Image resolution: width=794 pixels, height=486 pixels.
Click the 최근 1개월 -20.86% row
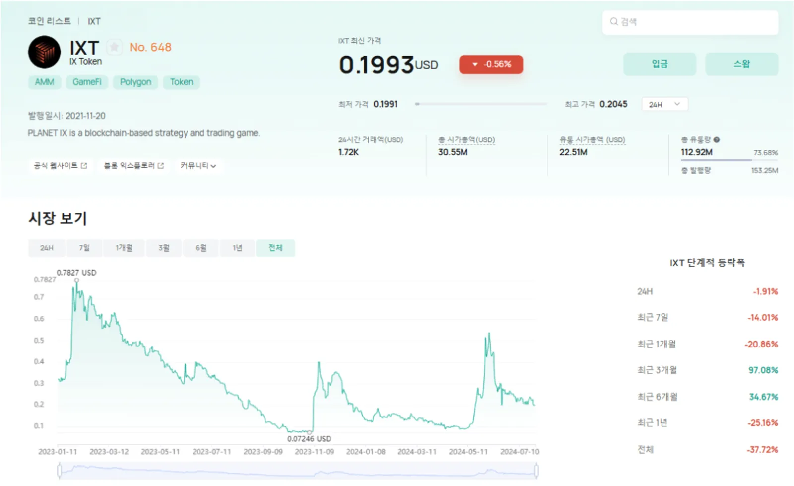click(708, 344)
